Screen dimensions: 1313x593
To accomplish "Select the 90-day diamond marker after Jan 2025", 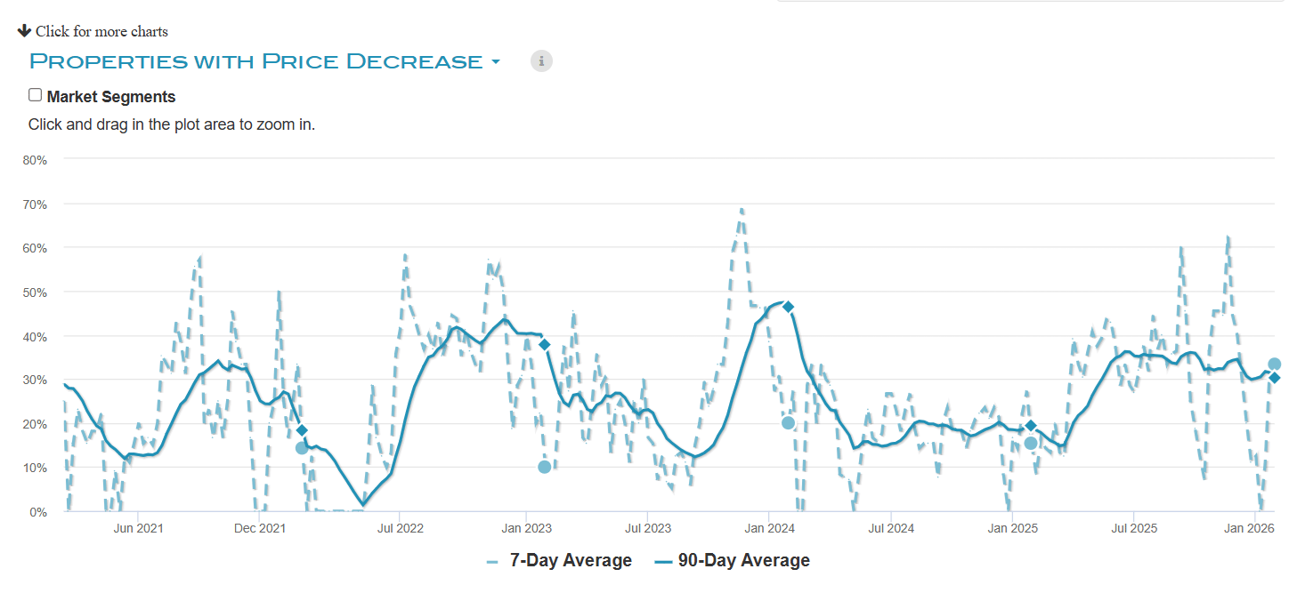I will coord(1031,426).
